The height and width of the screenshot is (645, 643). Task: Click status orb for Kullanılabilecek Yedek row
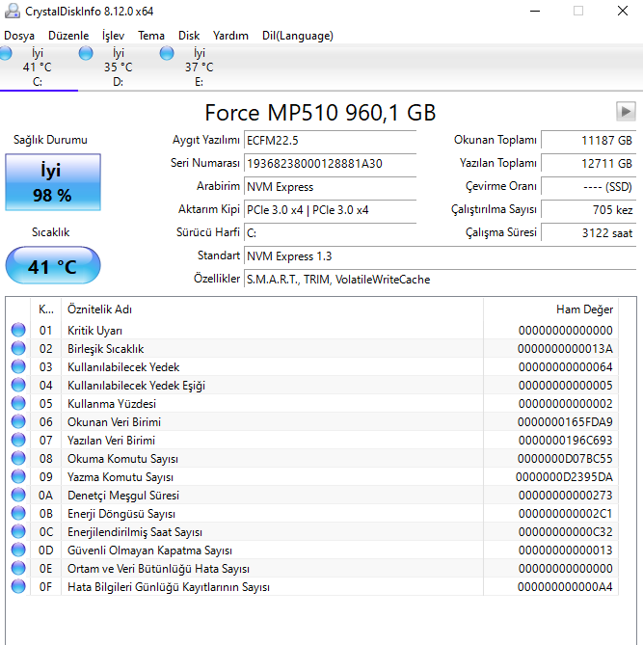point(18,366)
